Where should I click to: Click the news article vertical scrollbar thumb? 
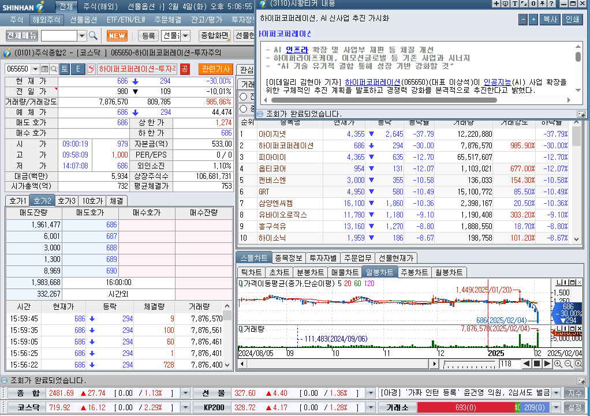[578, 57]
